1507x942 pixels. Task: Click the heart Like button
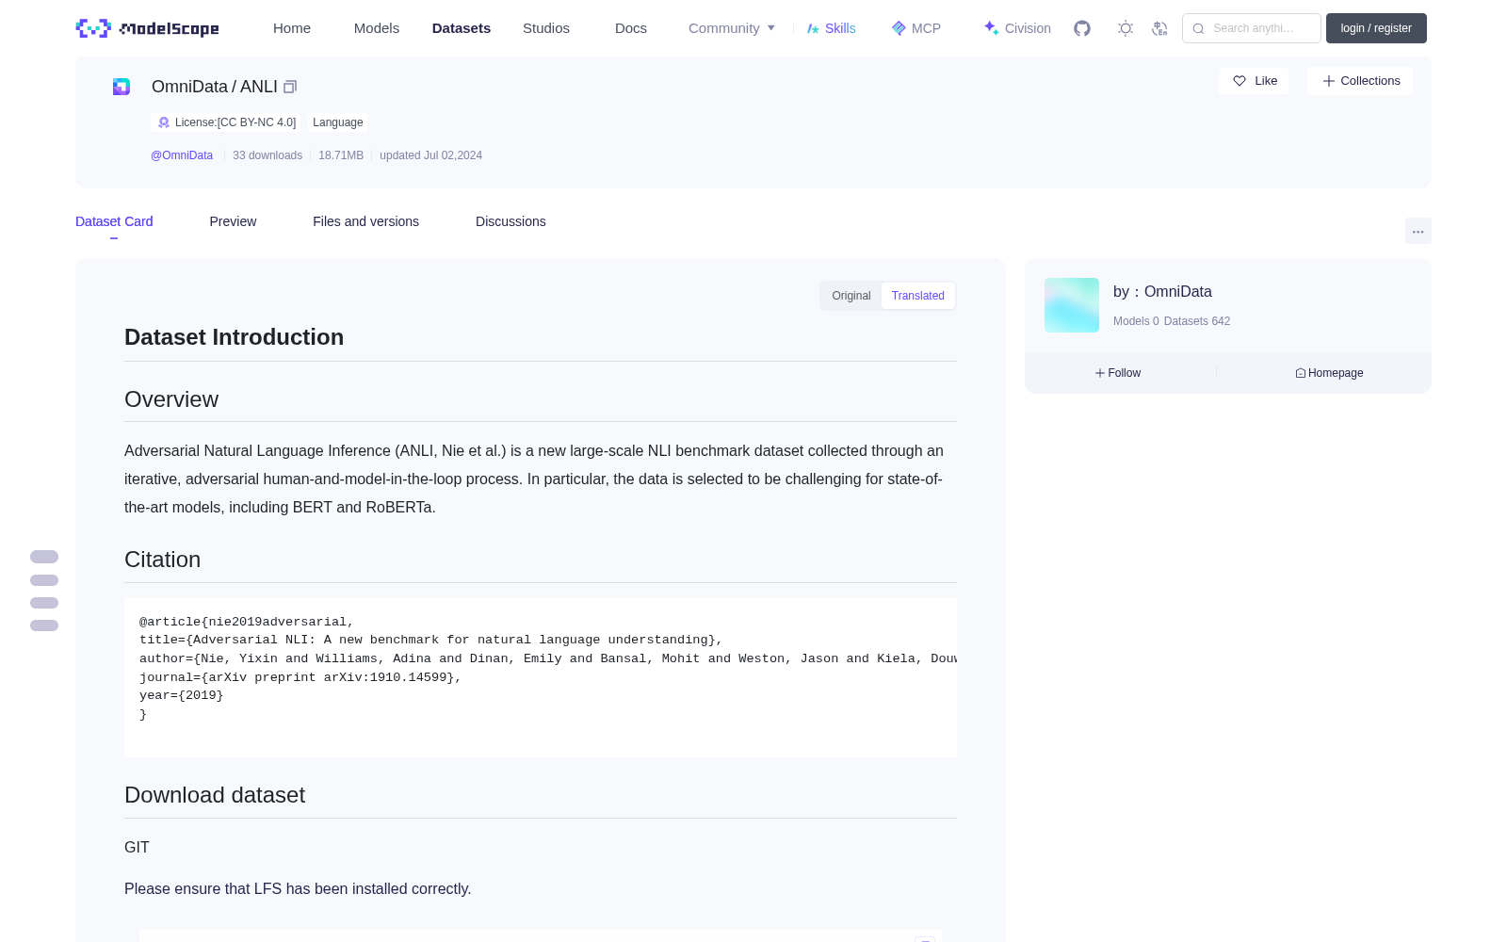coord(1254,81)
